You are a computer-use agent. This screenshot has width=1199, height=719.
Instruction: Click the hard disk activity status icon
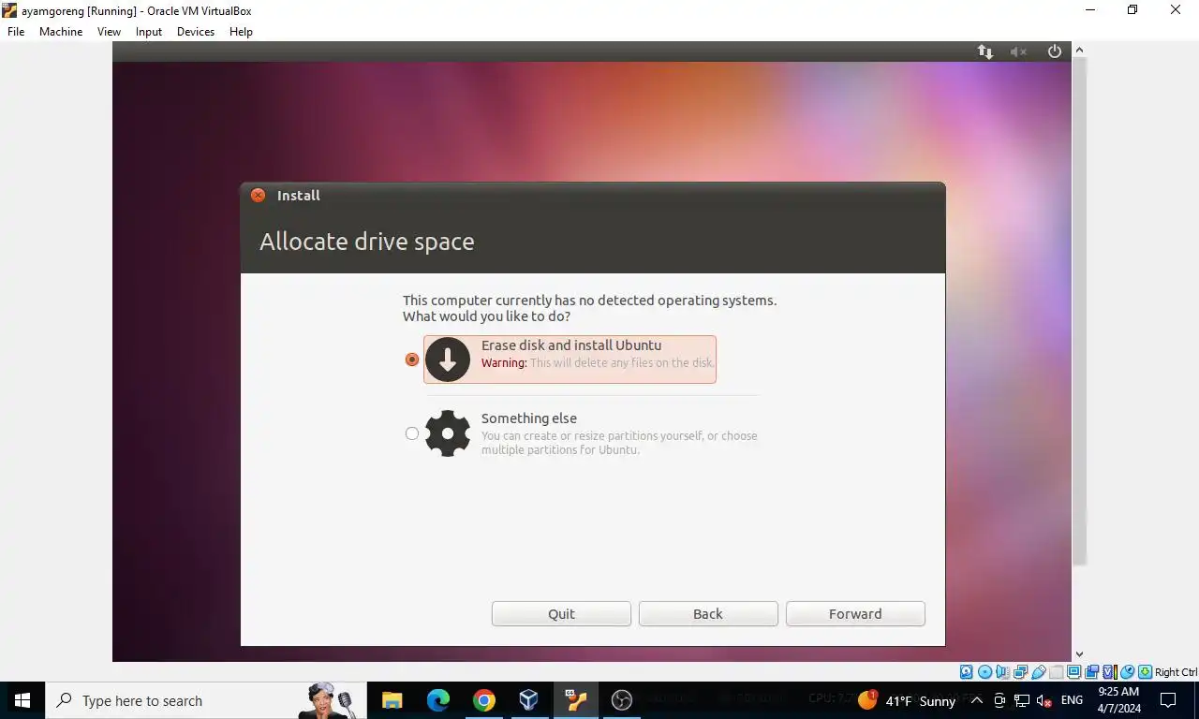point(967,672)
